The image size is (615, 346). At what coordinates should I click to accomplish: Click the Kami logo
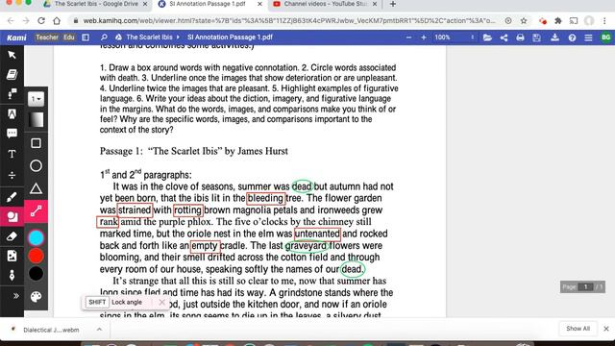point(16,37)
